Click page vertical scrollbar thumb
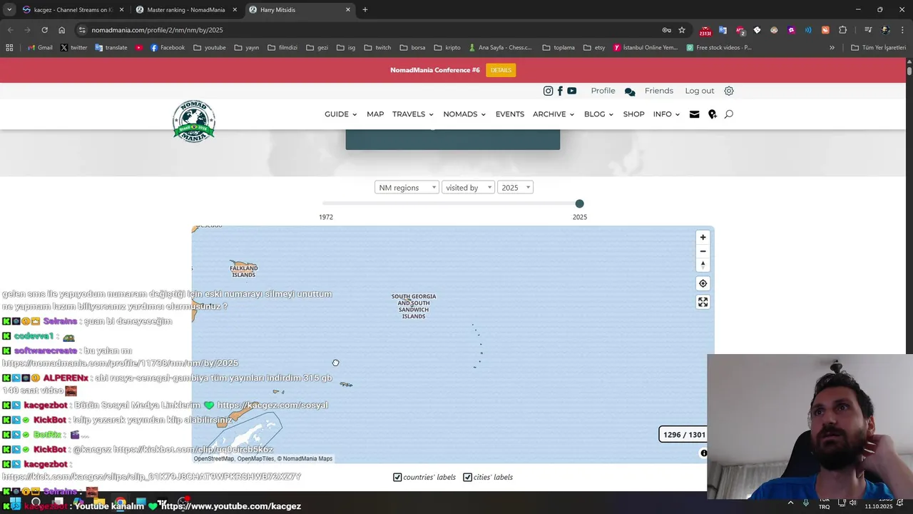The height and width of the screenshot is (514, 913). (909, 70)
